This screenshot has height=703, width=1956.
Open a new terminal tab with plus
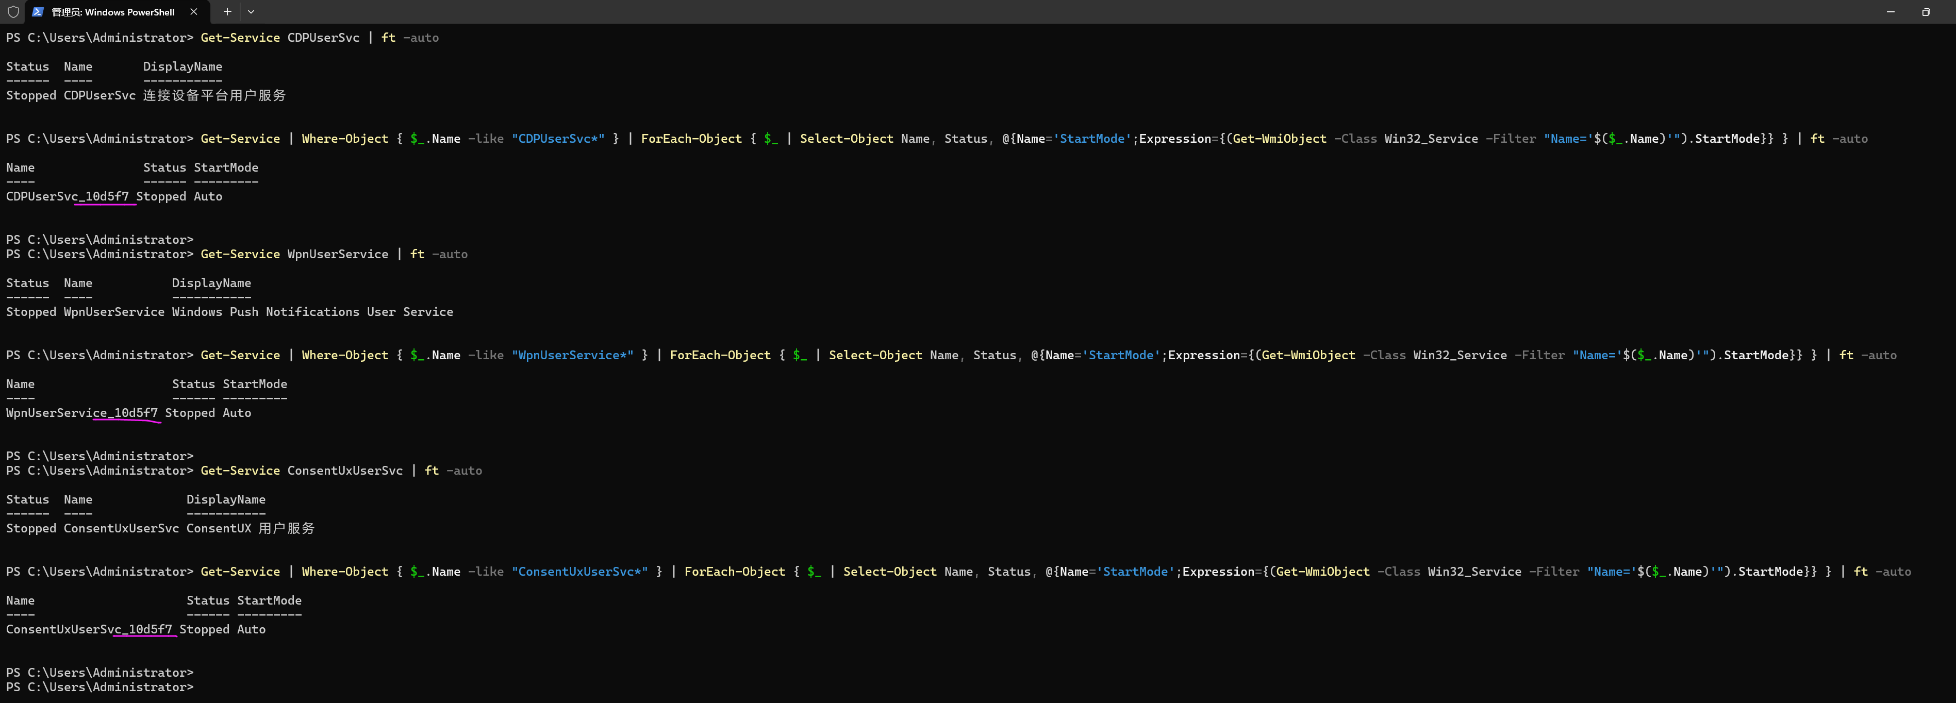(227, 11)
